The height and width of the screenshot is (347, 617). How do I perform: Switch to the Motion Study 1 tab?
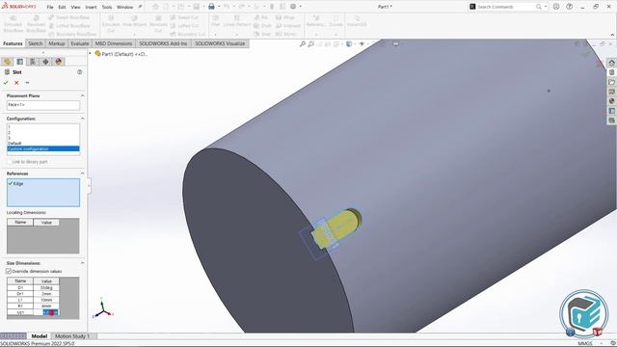tap(72, 336)
